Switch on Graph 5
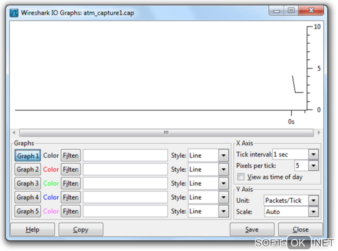The image size is (338, 251). point(28,211)
